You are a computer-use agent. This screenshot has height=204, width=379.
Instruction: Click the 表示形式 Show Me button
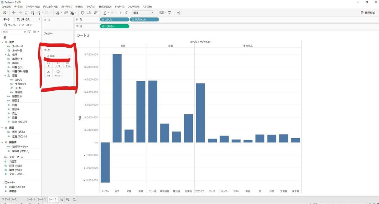[368, 13]
